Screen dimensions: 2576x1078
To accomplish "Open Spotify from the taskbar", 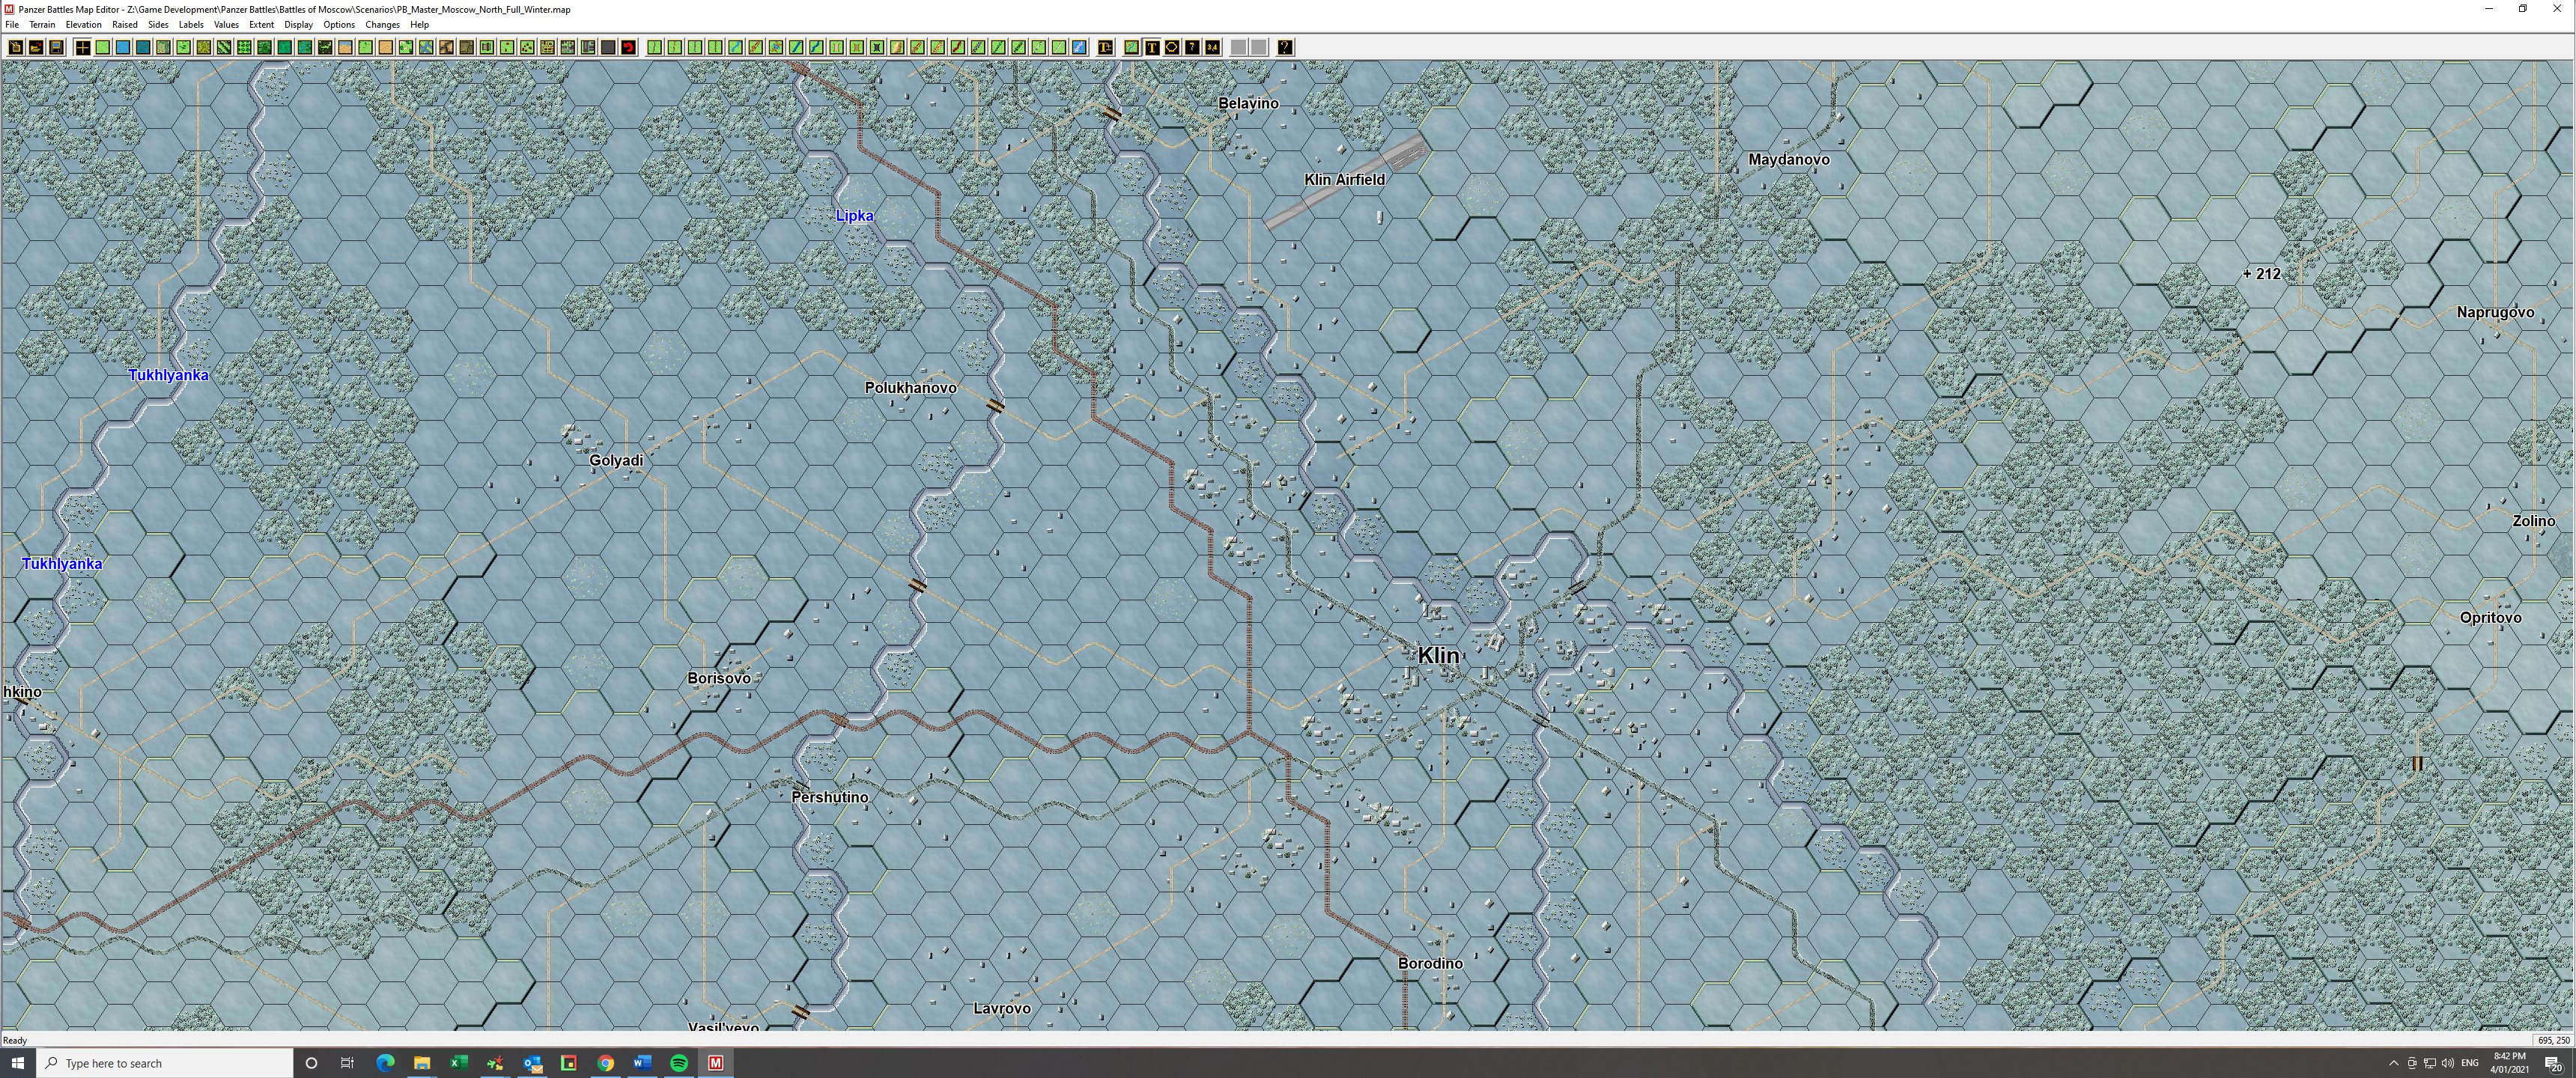I will click(679, 1063).
